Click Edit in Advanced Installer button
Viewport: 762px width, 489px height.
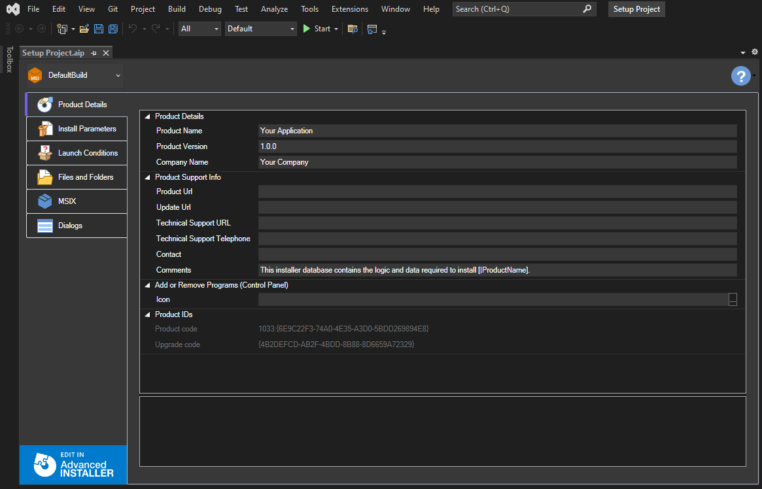tap(73, 465)
